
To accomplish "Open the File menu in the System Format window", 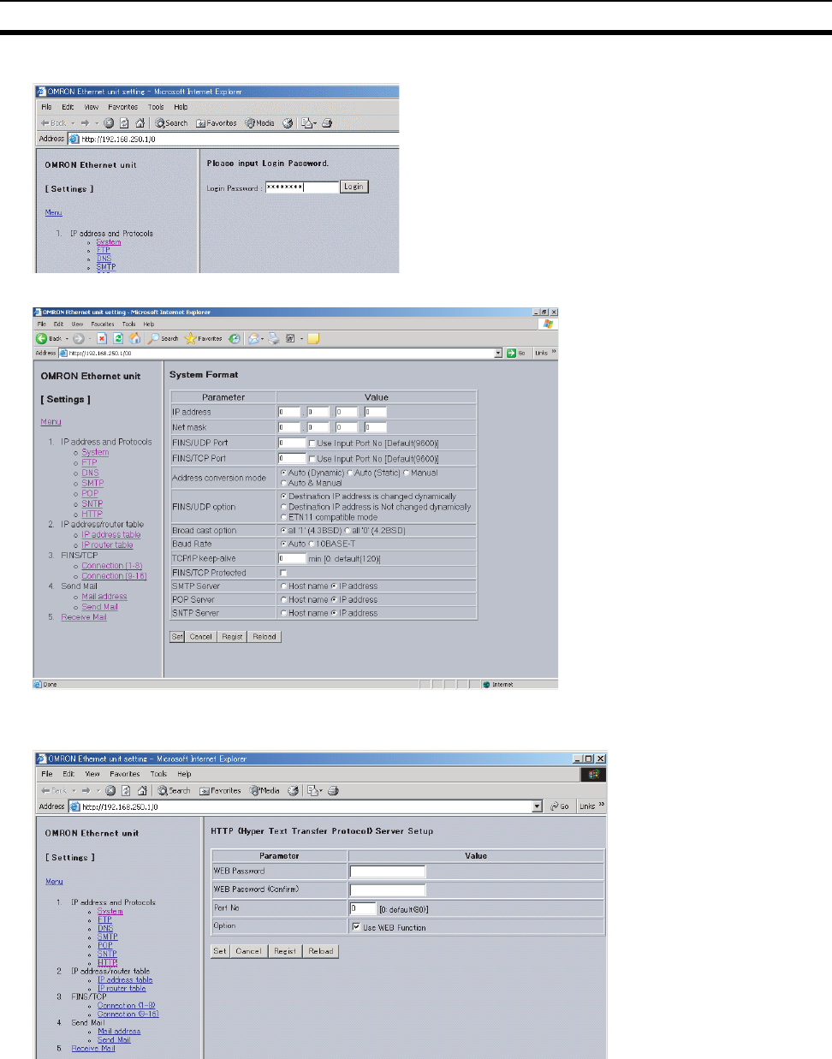I will coord(40,324).
